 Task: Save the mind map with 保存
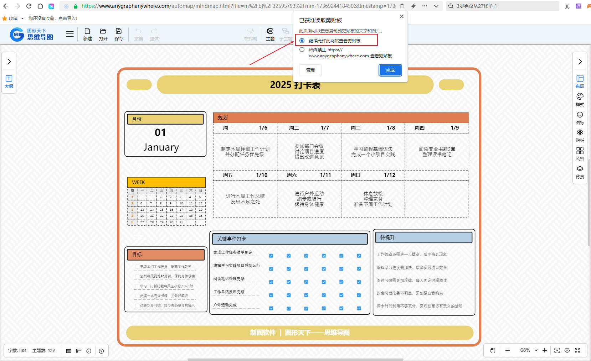[x=119, y=34]
